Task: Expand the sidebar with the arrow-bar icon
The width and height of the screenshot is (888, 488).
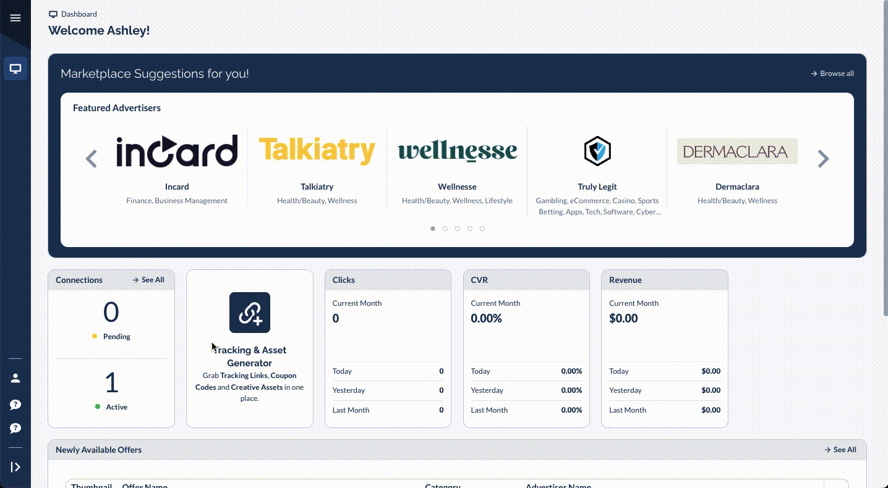Action: (15, 467)
